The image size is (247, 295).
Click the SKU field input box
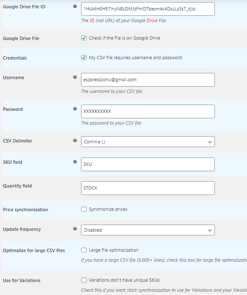click(148, 164)
